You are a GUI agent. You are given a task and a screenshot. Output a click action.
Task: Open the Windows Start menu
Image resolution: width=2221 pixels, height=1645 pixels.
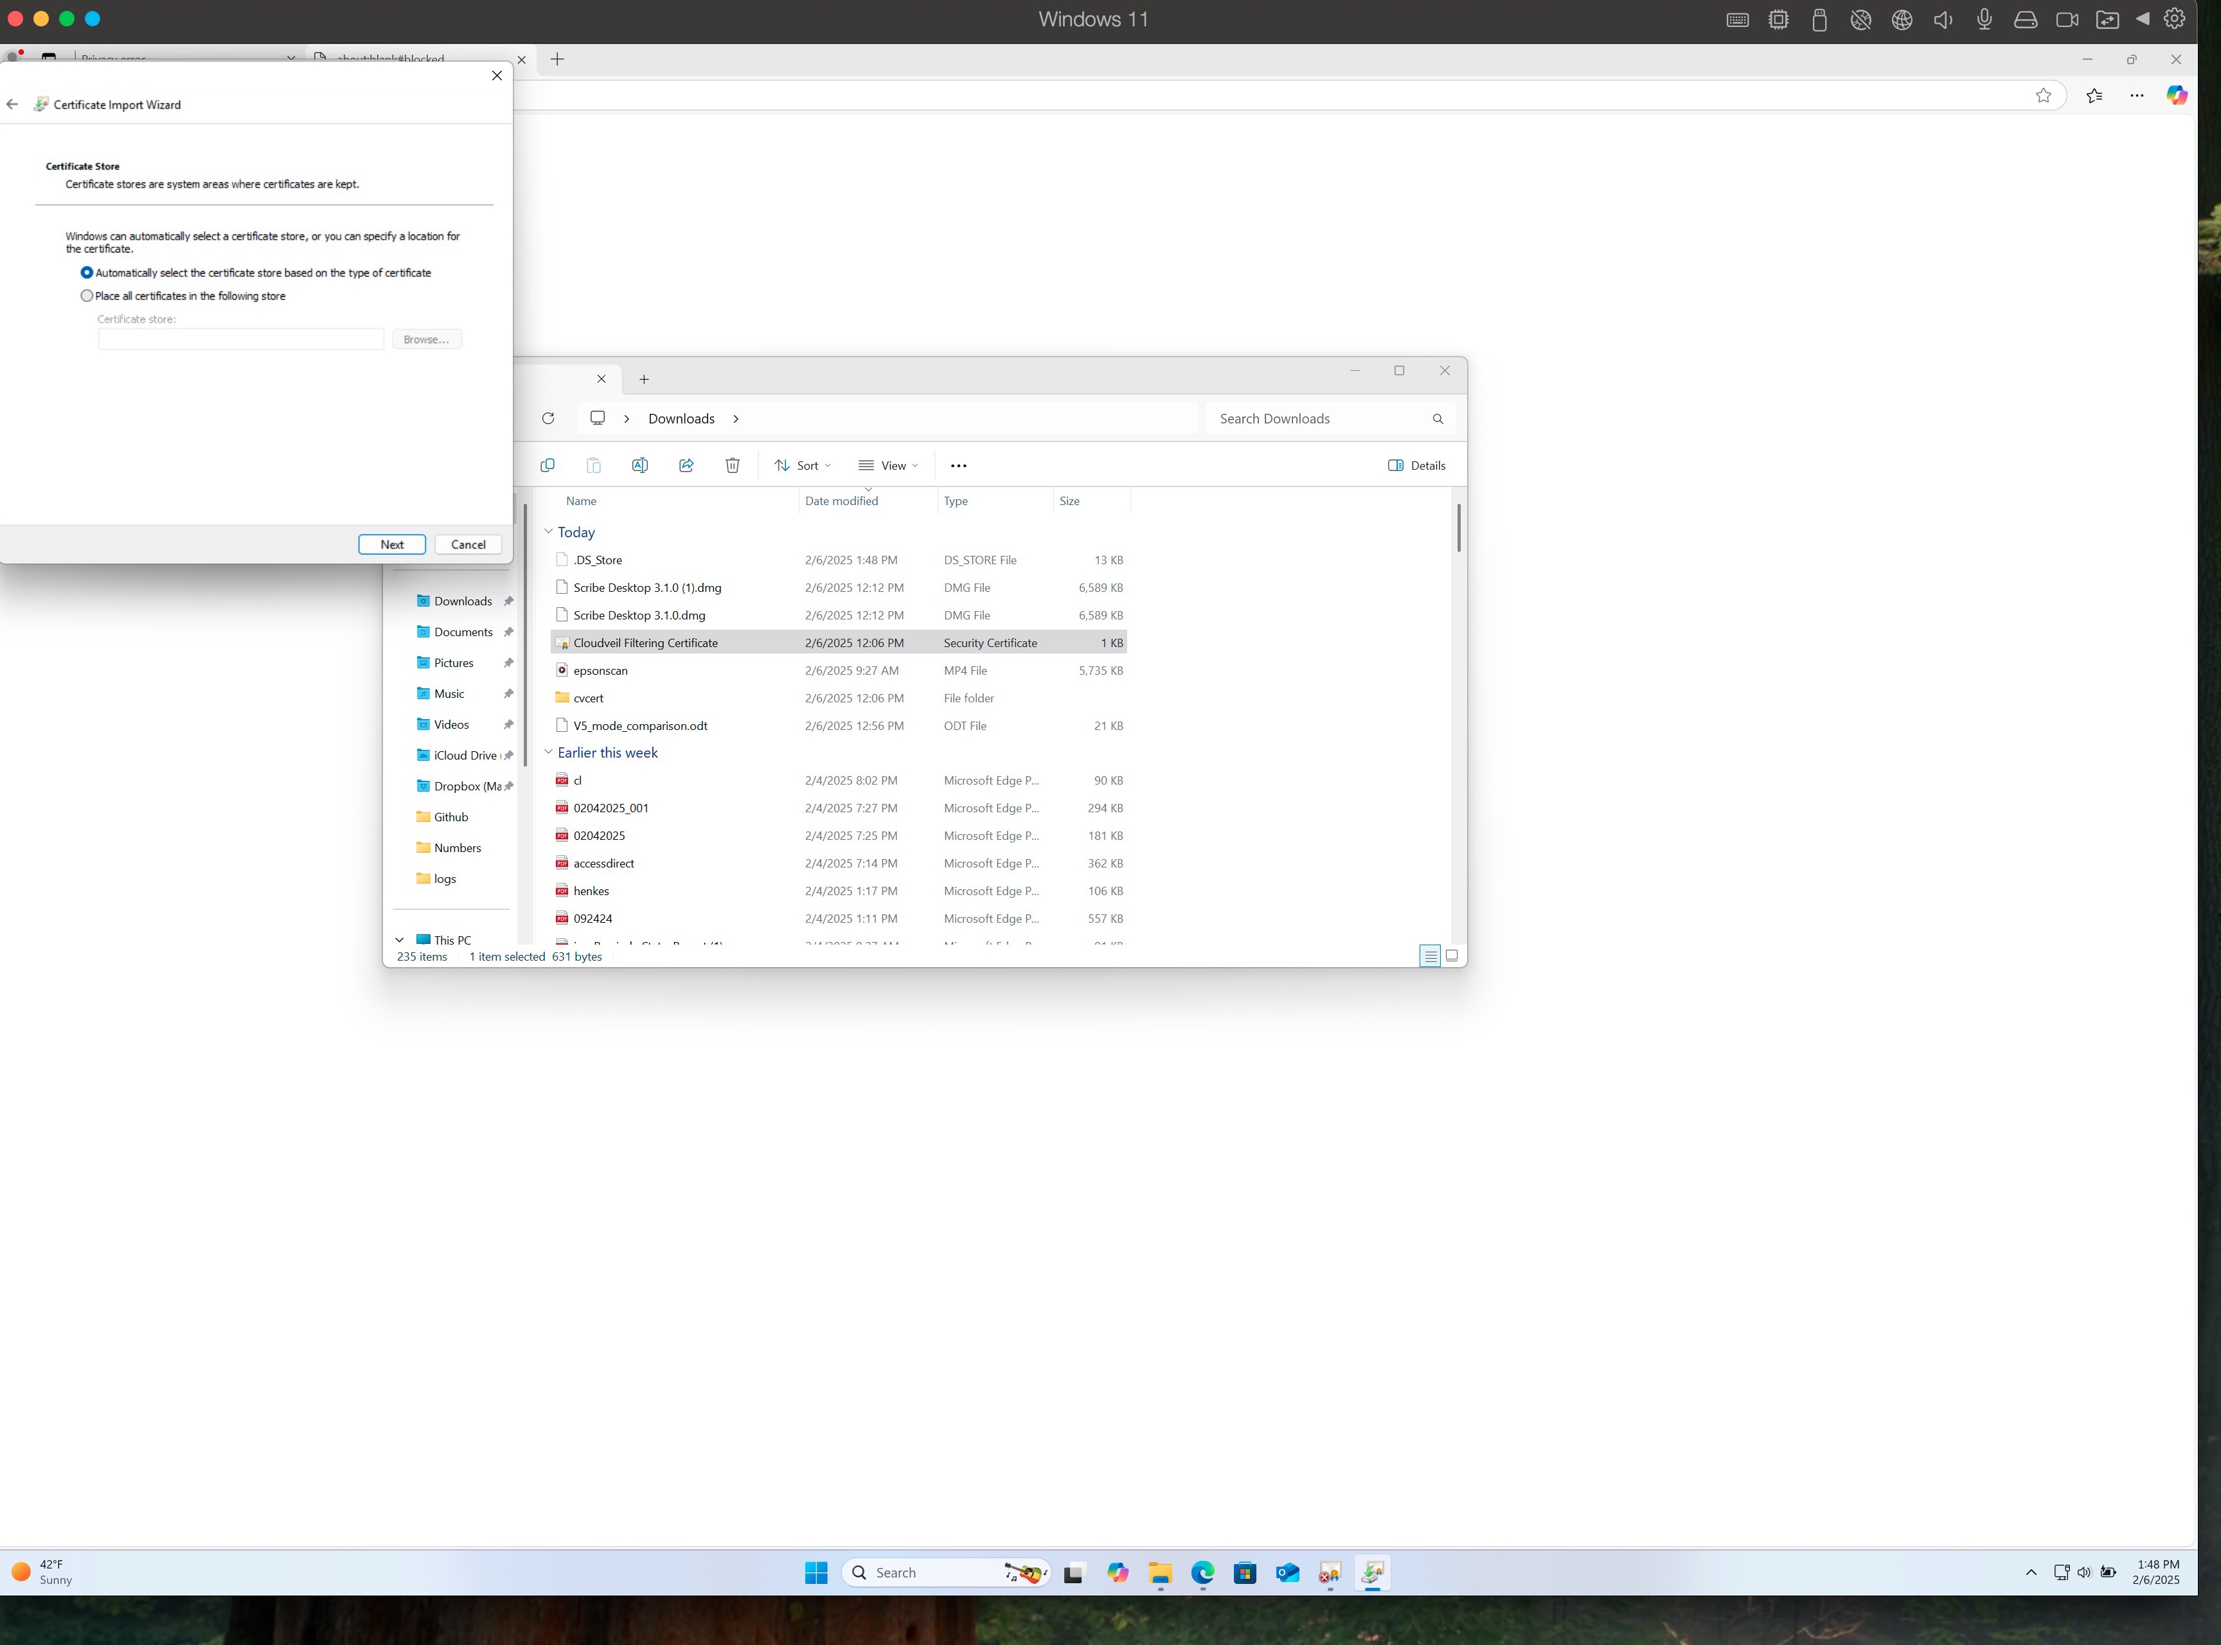pos(816,1572)
